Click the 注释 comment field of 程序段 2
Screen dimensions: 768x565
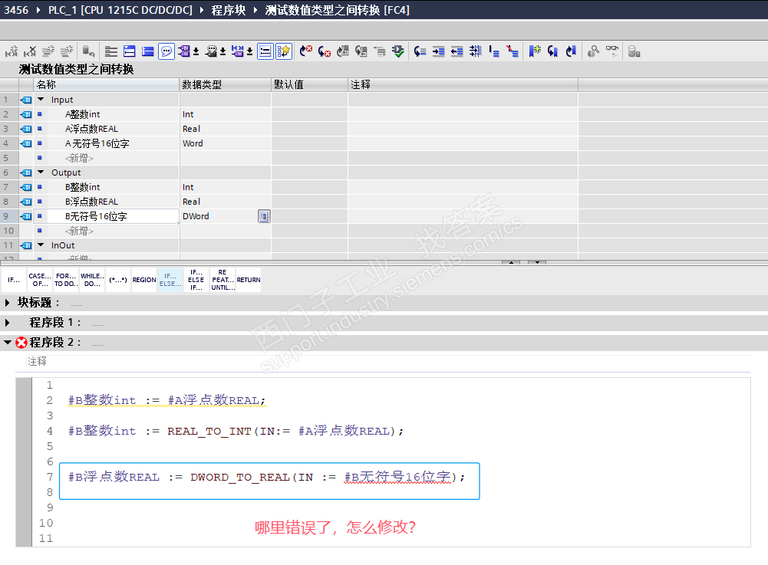388,362
